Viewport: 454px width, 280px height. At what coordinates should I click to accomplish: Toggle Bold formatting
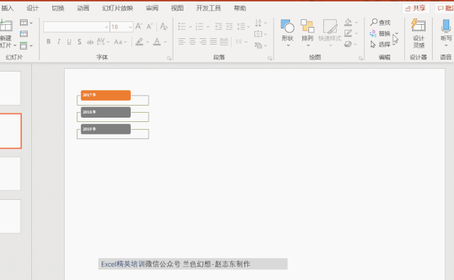pyautogui.click(x=48, y=42)
